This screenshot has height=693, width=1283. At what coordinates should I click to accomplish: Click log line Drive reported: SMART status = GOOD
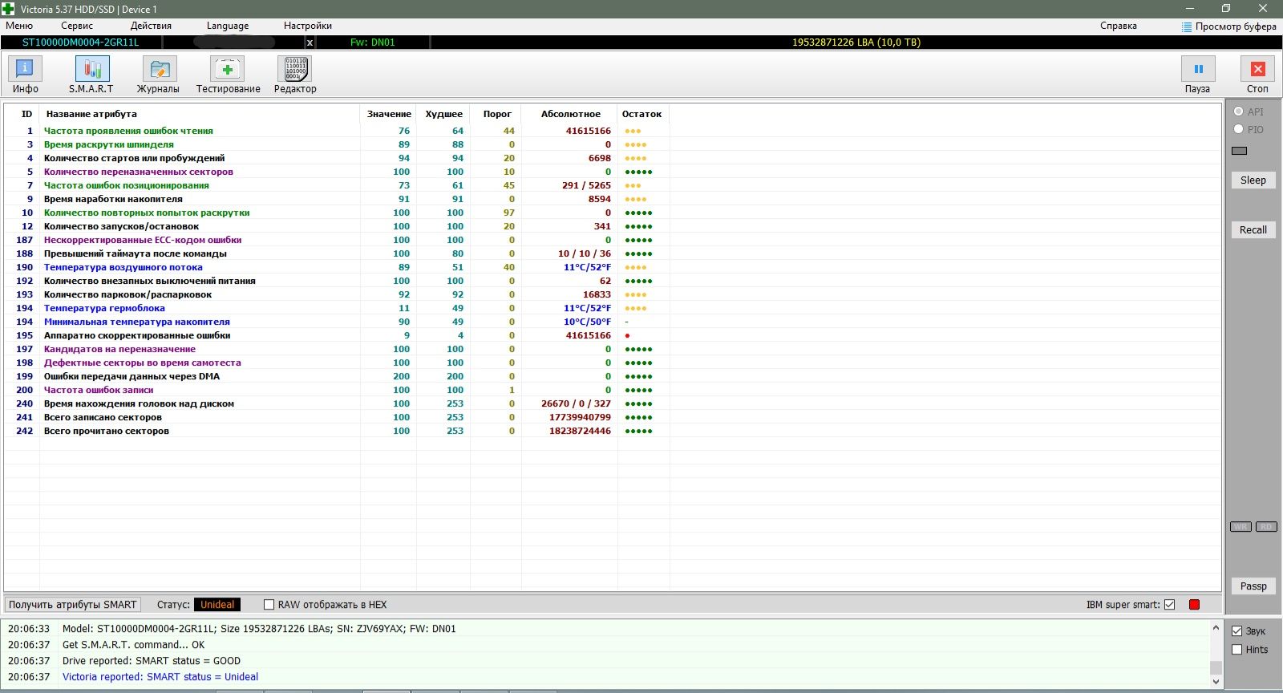click(x=152, y=661)
